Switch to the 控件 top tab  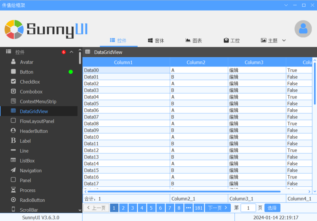point(119,40)
